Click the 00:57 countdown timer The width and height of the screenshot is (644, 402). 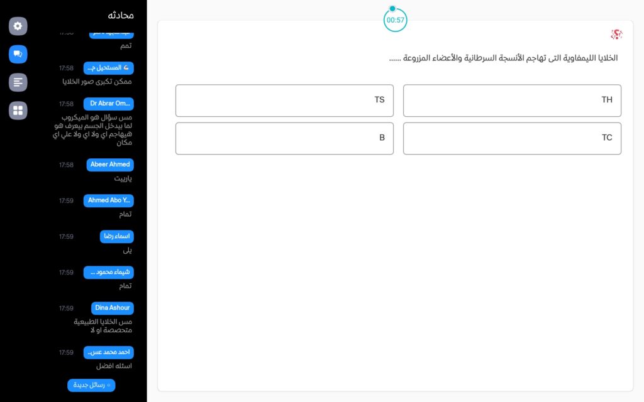395,19
